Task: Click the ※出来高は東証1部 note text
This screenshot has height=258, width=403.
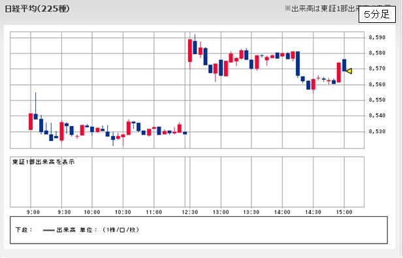Action: coord(321,8)
